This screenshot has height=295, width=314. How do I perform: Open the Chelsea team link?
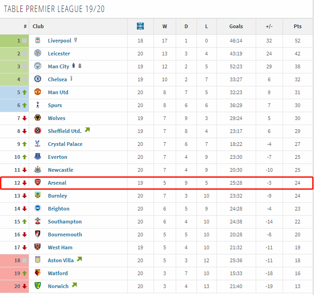(x=57, y=79)
